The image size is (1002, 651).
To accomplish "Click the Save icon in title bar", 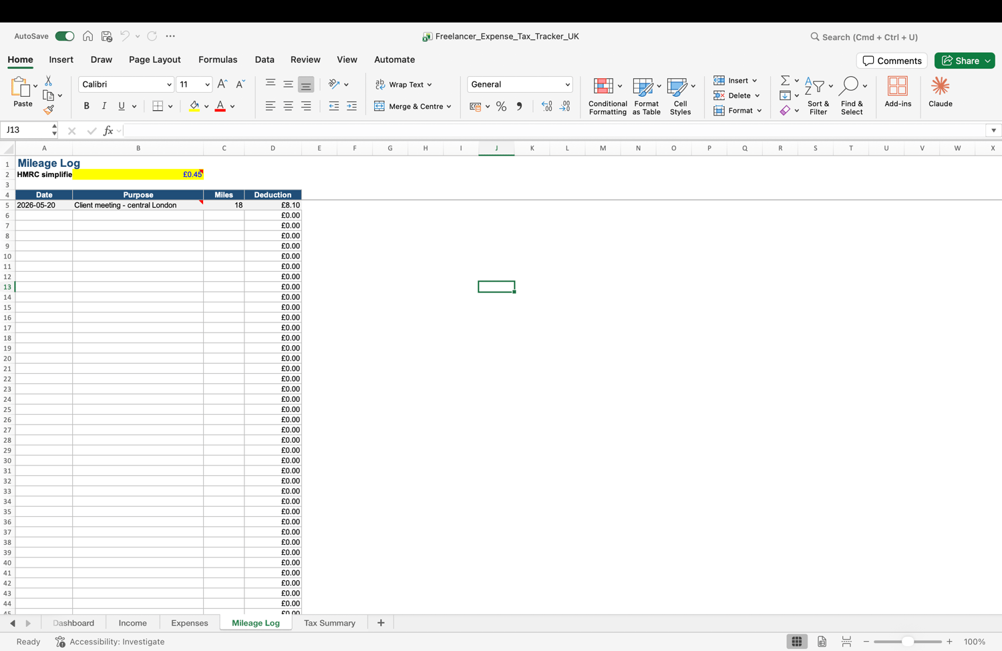I will tap(107, 36).
